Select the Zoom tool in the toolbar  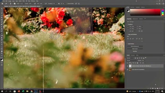2,53
